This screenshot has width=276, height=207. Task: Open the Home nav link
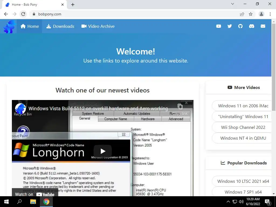point(30,26)
